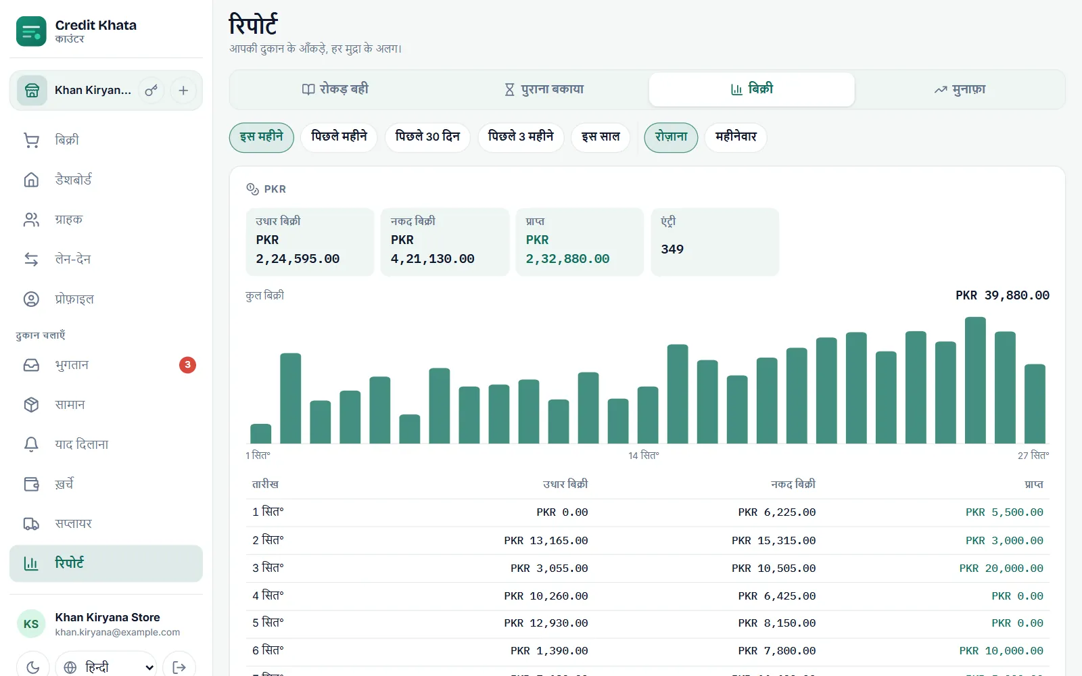Image resolution: width=1082 pixels, height=676 pixels.
Task: Click the plus icon to add store
Action: [183, 91]
